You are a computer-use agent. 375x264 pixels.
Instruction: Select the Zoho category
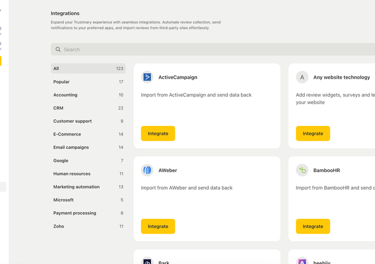tap(88, 226)
